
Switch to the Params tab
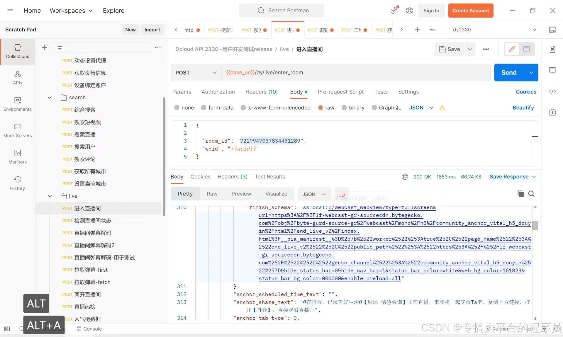coord(182,92)
